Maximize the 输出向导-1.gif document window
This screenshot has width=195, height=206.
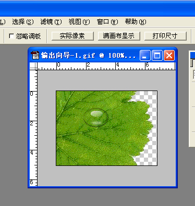tap(157, 56)
